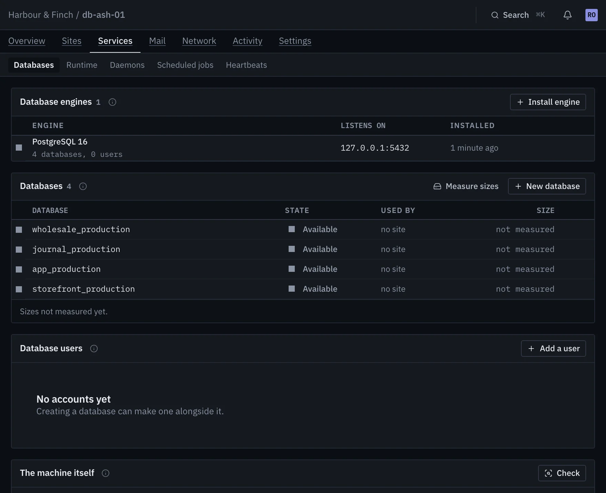Click the Install engine button
This screenshot has height=493, width=606.
tap(548, 102)
